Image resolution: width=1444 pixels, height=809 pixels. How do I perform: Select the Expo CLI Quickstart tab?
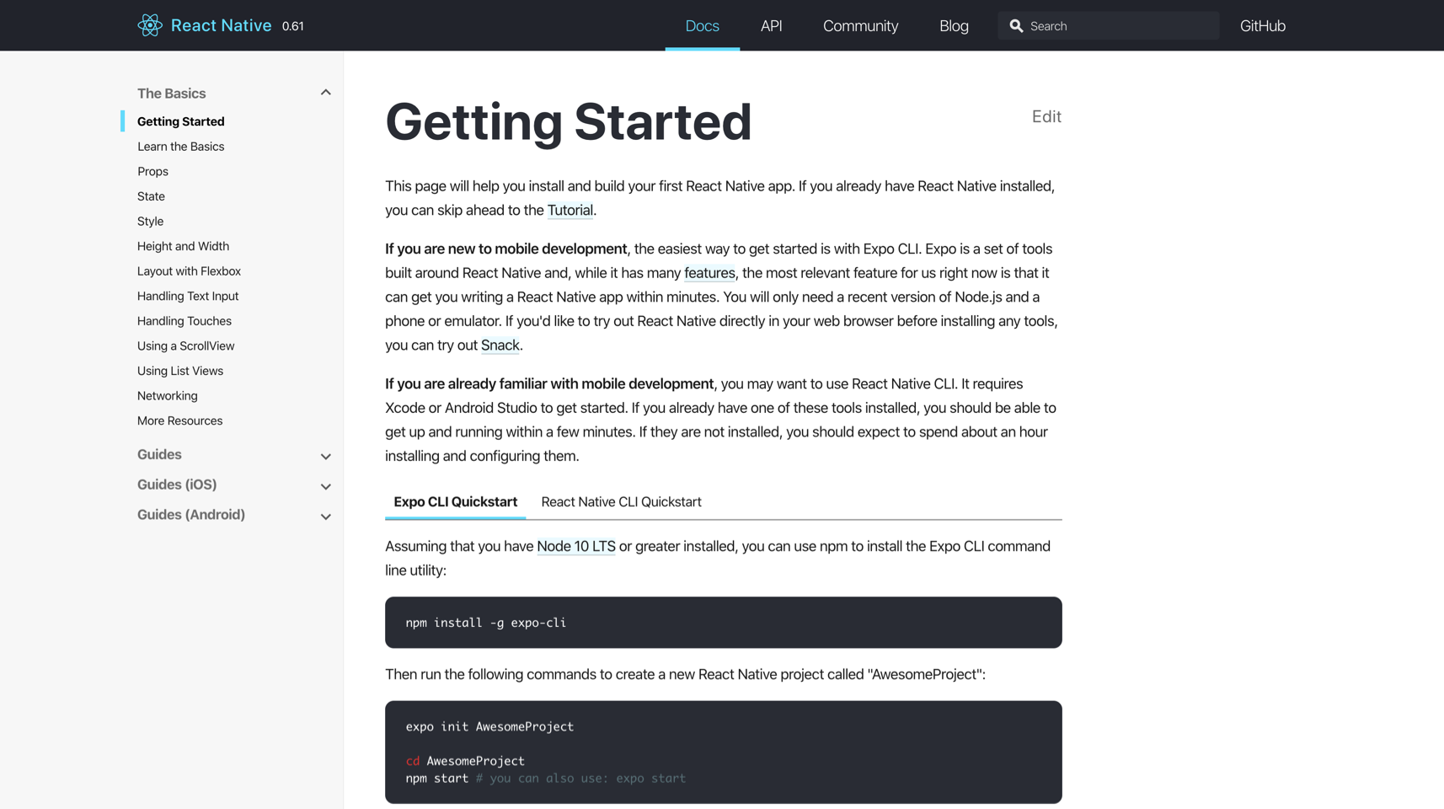tap(455, 501)
